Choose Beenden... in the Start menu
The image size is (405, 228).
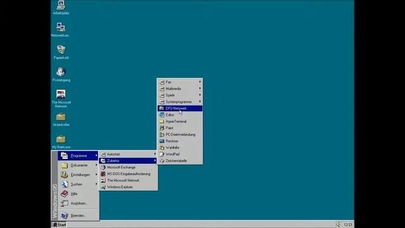point(78,215)
